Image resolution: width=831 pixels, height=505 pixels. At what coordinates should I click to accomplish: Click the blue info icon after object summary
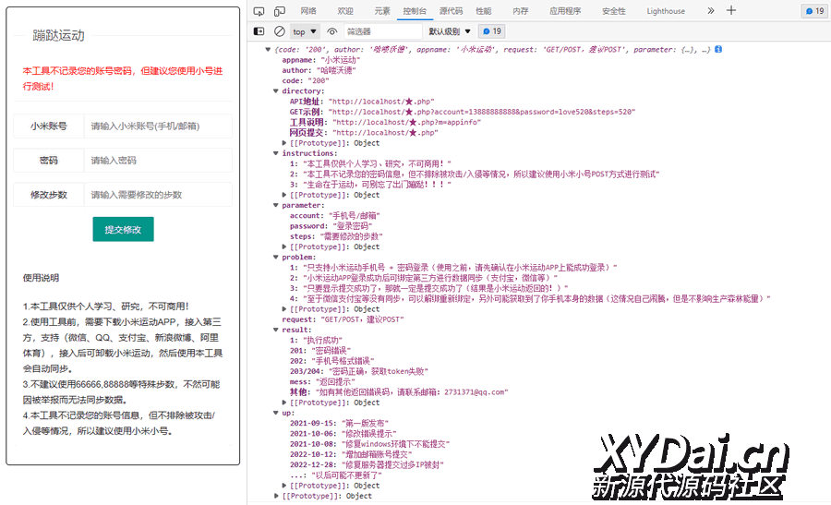[x=718, y=49]
